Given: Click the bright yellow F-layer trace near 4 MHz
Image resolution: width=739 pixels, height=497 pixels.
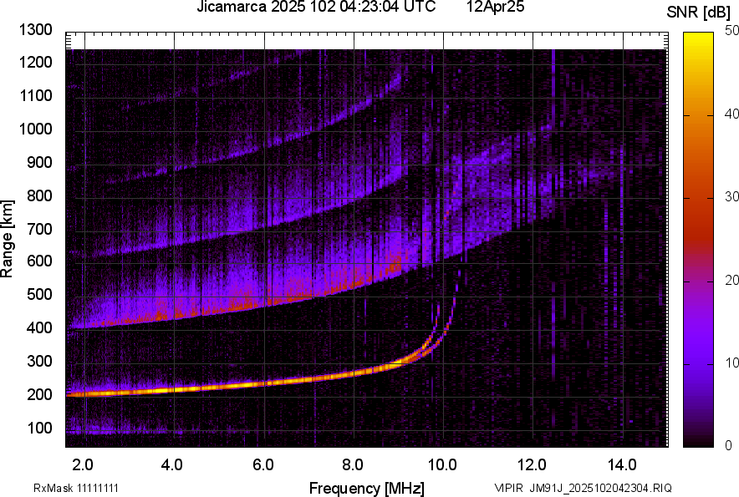Looking at the screenshot, I should (x=175, y=389).
